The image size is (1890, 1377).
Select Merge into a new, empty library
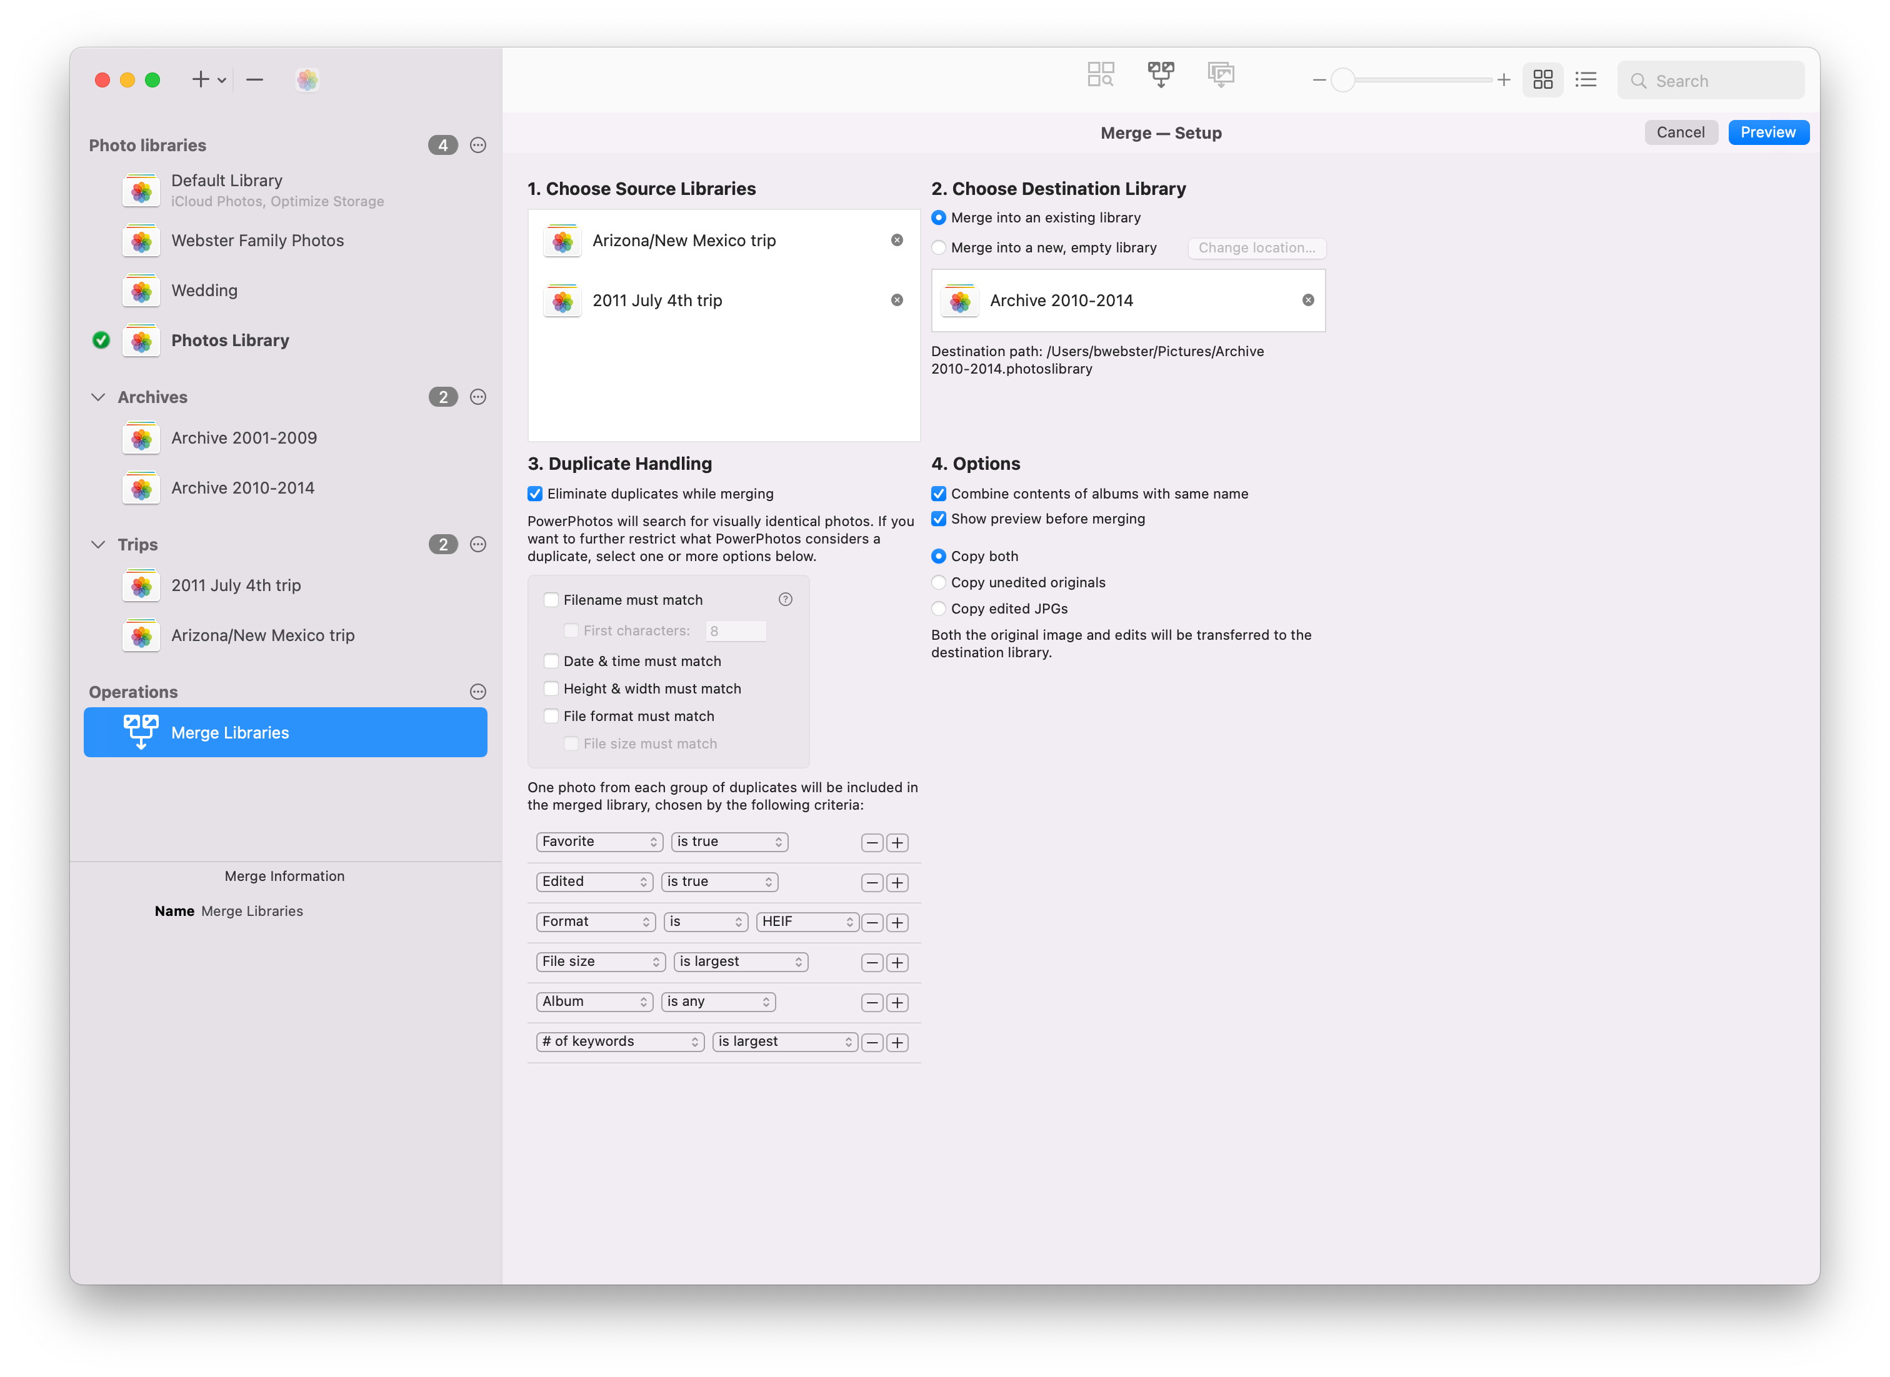939,247
